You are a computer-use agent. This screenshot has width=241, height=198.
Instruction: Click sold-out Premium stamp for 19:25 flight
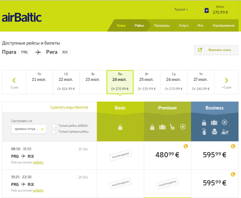(168, 184)
